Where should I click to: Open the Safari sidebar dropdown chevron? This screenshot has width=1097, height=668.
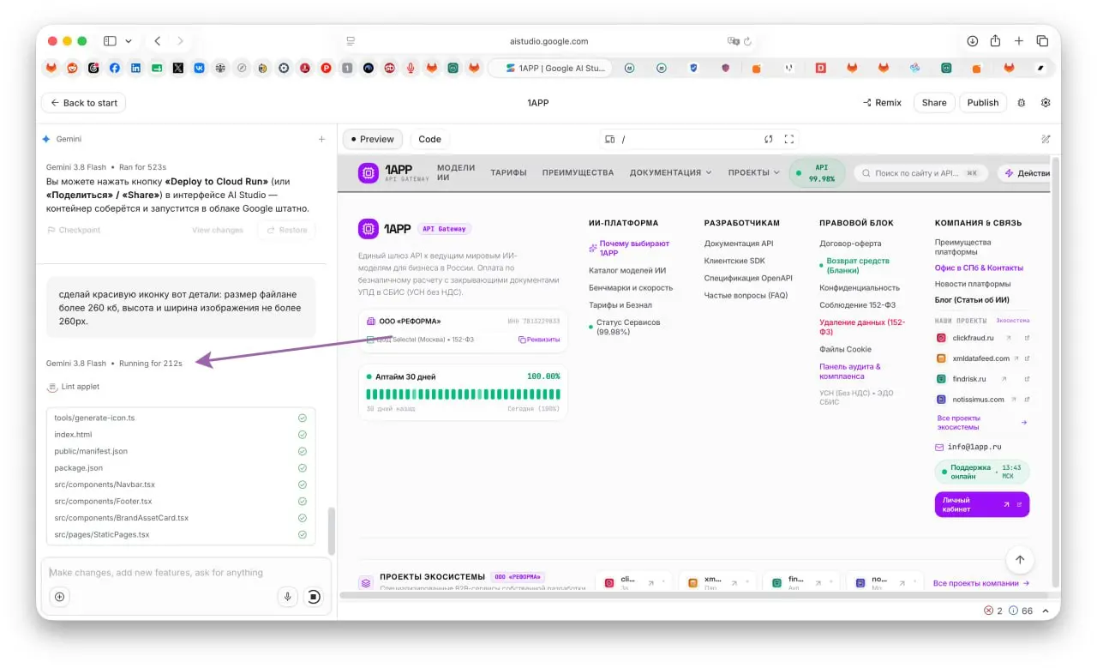(129, 41)
